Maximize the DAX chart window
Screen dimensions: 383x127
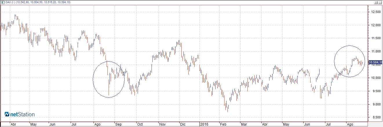pyautogui.click(x=377, y=2)
